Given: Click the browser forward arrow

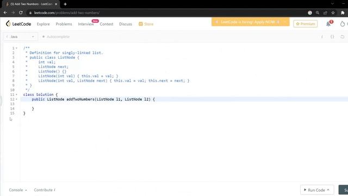Looking at the screenshot, I should (13, 13).
